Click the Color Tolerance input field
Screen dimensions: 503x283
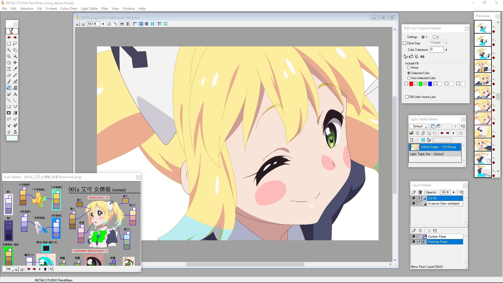click(x=437, y=50)
